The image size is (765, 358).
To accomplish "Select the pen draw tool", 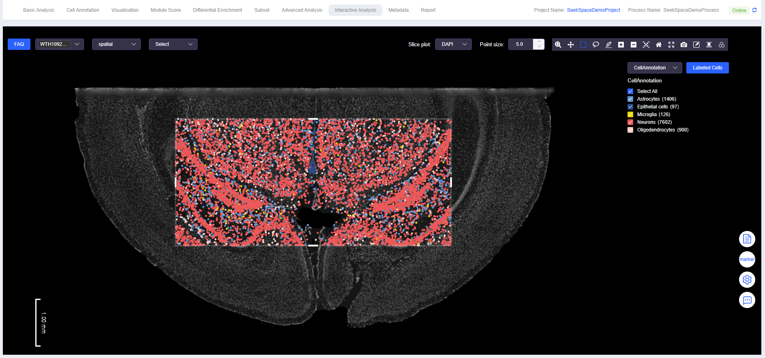I will (x=608, y=45).
